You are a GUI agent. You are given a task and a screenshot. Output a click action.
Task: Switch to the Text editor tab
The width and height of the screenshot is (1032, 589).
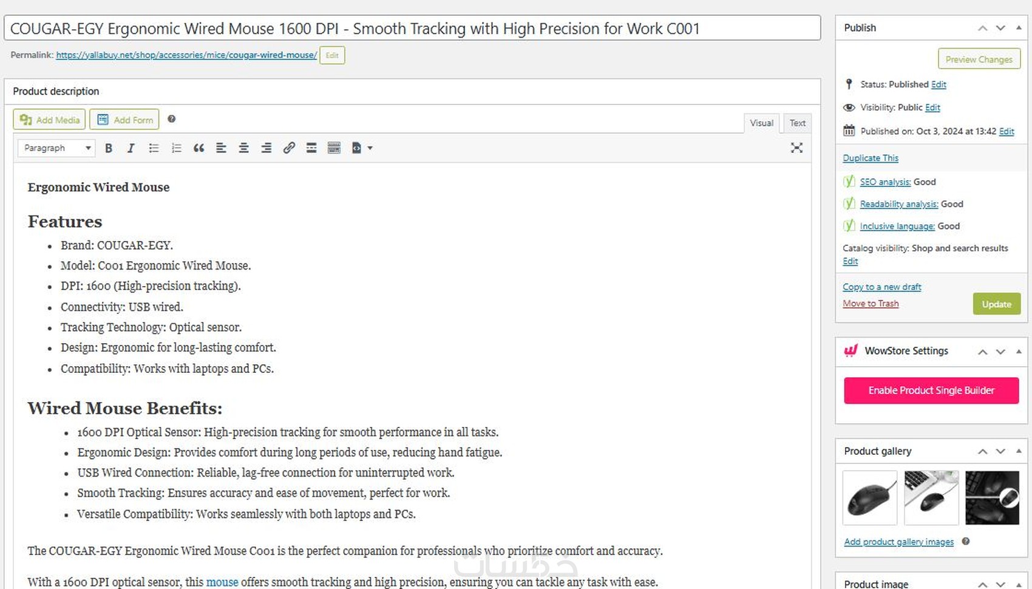pos(797,123)
